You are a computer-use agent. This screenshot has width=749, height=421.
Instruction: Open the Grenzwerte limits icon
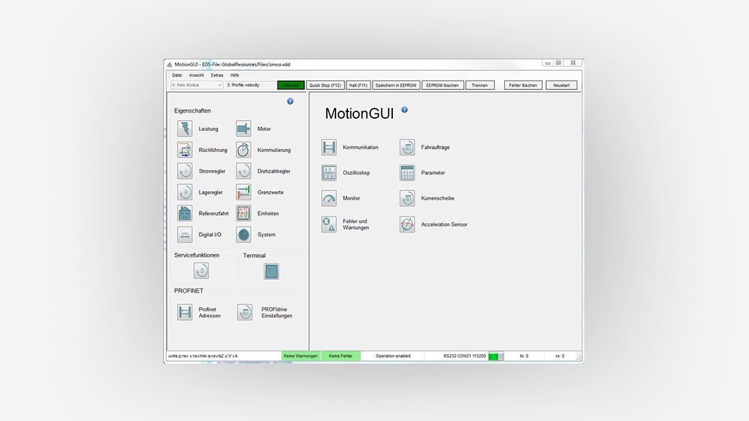[x=244, y=192]
